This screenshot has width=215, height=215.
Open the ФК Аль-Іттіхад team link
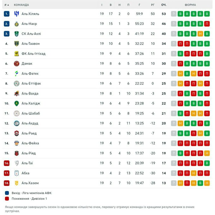pyautogui.click(x=34, y=54)
